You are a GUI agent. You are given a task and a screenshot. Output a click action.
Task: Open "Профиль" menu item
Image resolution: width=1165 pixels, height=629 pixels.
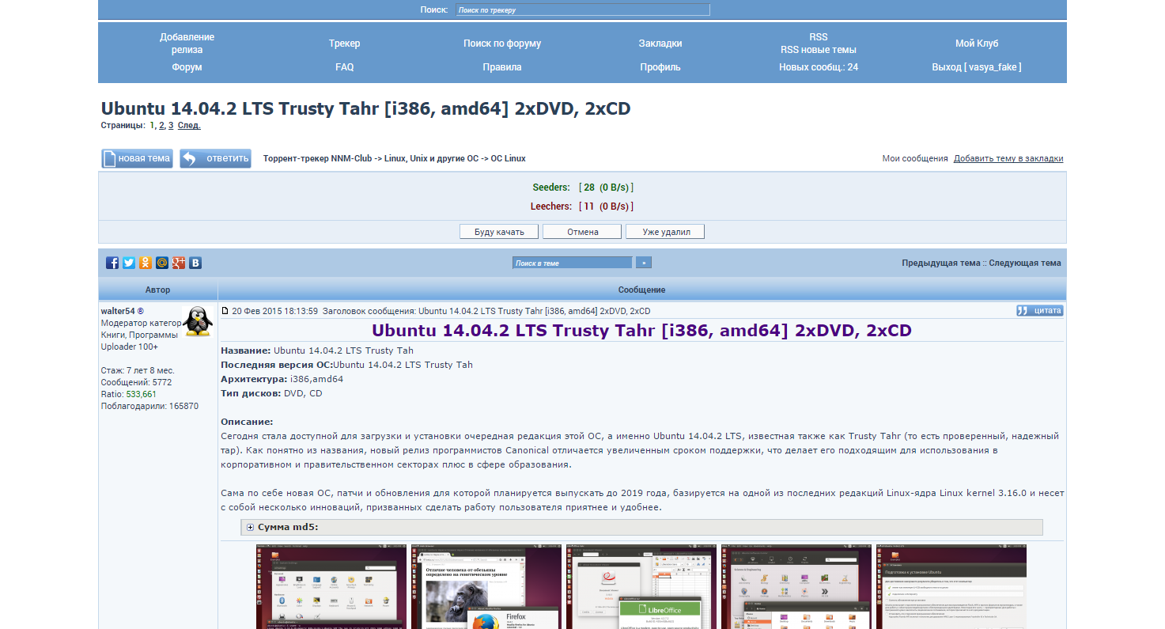pyautogui.click(x=660, y=67)
